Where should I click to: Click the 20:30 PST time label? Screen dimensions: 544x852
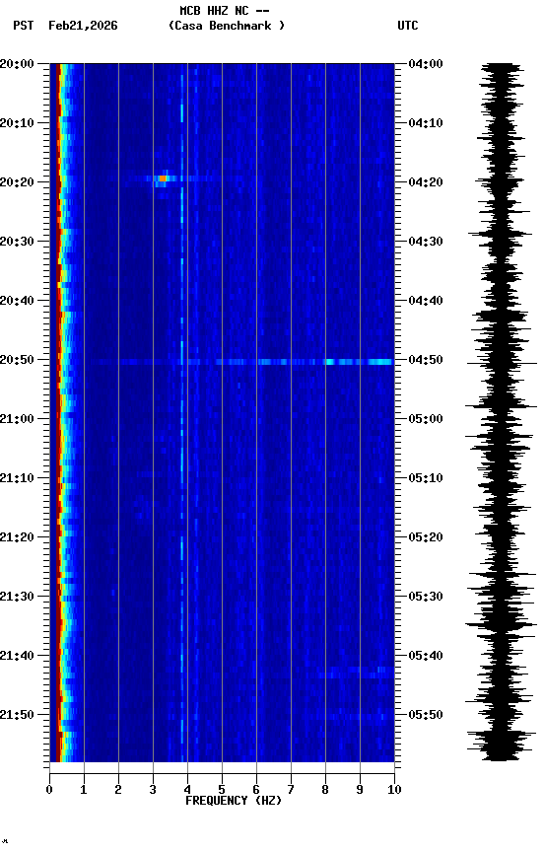tap(17, 242)
